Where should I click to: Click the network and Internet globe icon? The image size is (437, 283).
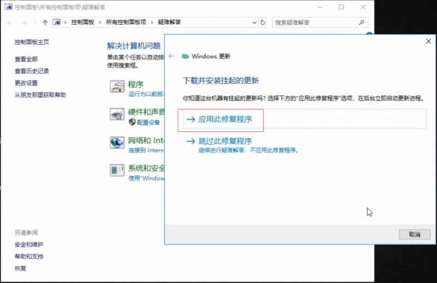click(x=117, y=142)
